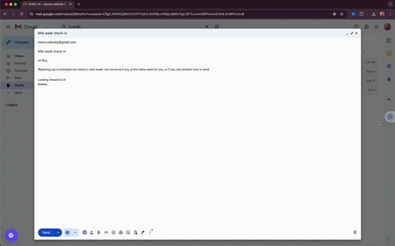Send the Mid-week check-in email
The width and height of the screenshot is (395, 246).
(46, 232)
